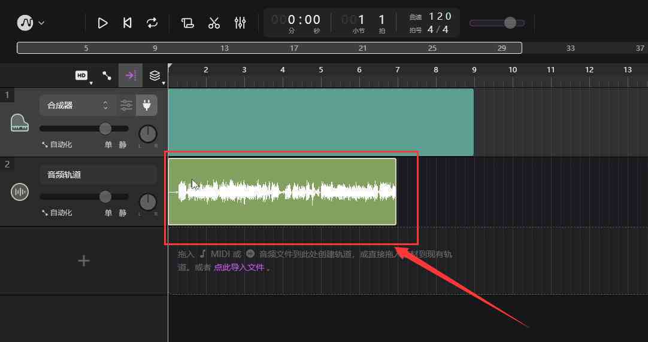Select the green audio waveform clip
The width and height of the screenshot is (648, 342).
pyautogui.click(x=282, y=192)
